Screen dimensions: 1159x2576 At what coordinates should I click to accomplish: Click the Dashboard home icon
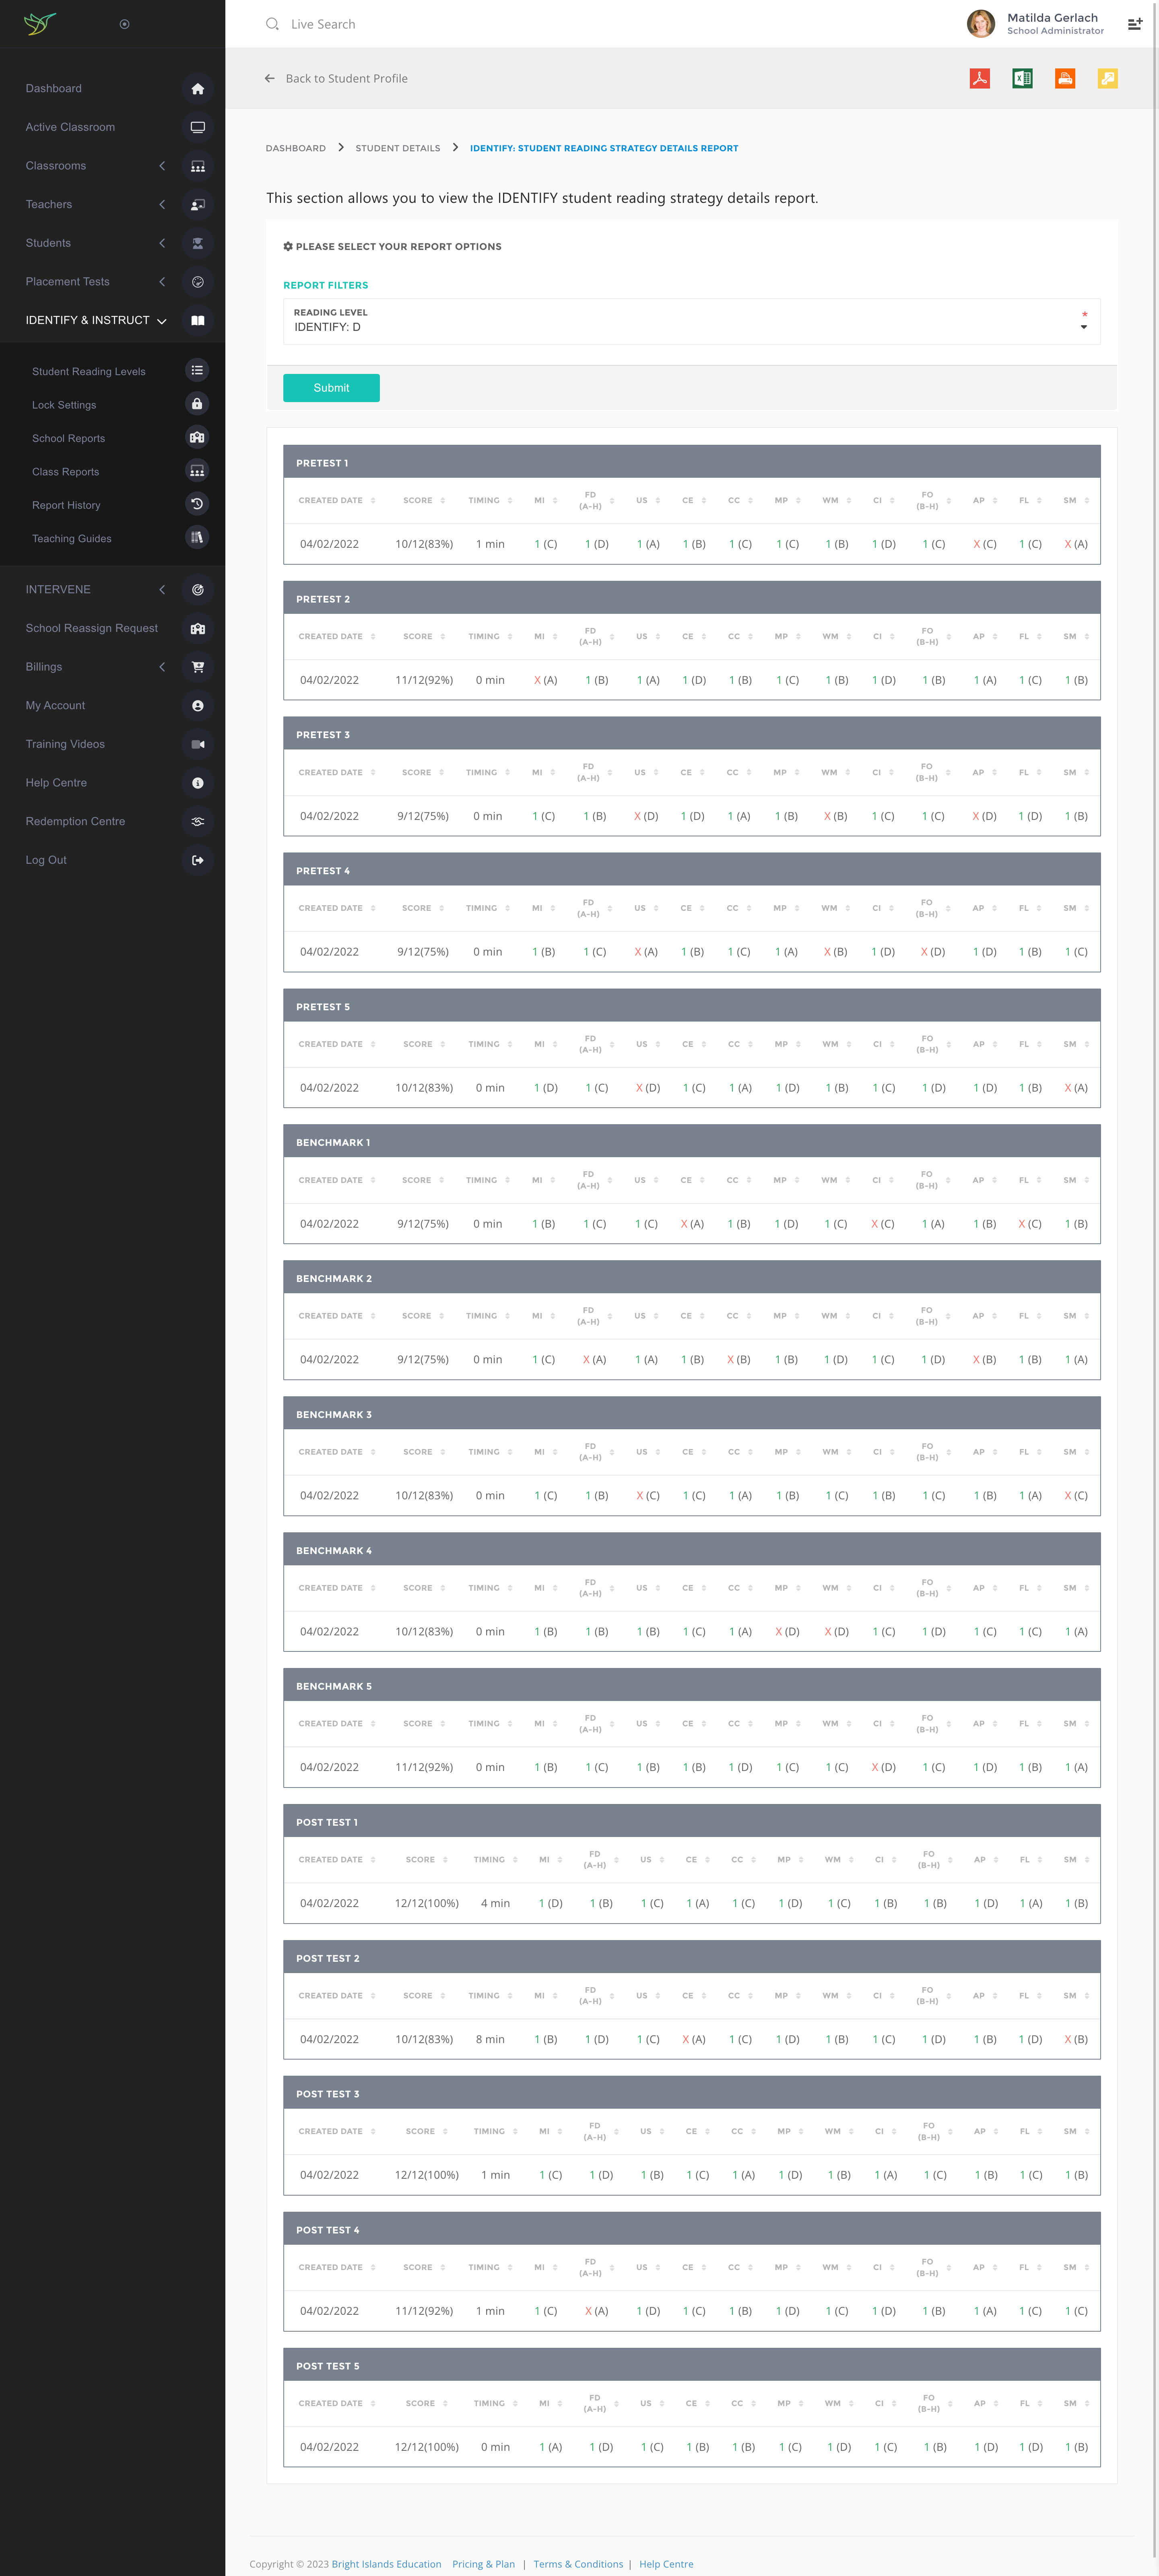pyautogui.click(x=197, y=89)
